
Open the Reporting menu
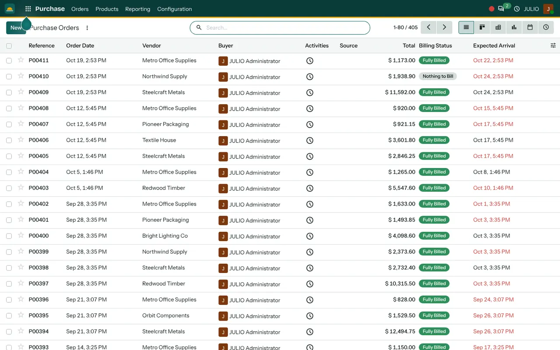[137, 9]
